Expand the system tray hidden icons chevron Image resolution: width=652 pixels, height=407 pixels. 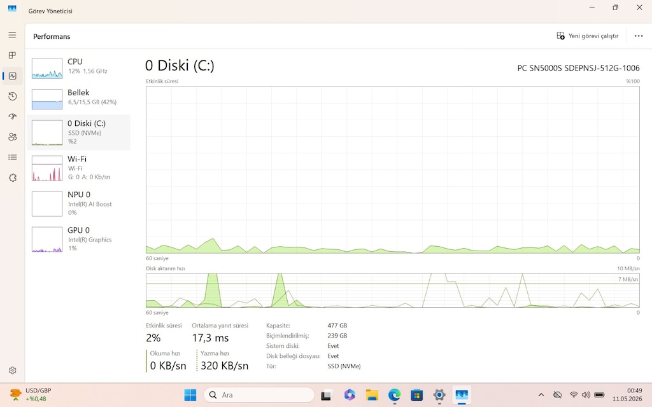click(541, 395)
